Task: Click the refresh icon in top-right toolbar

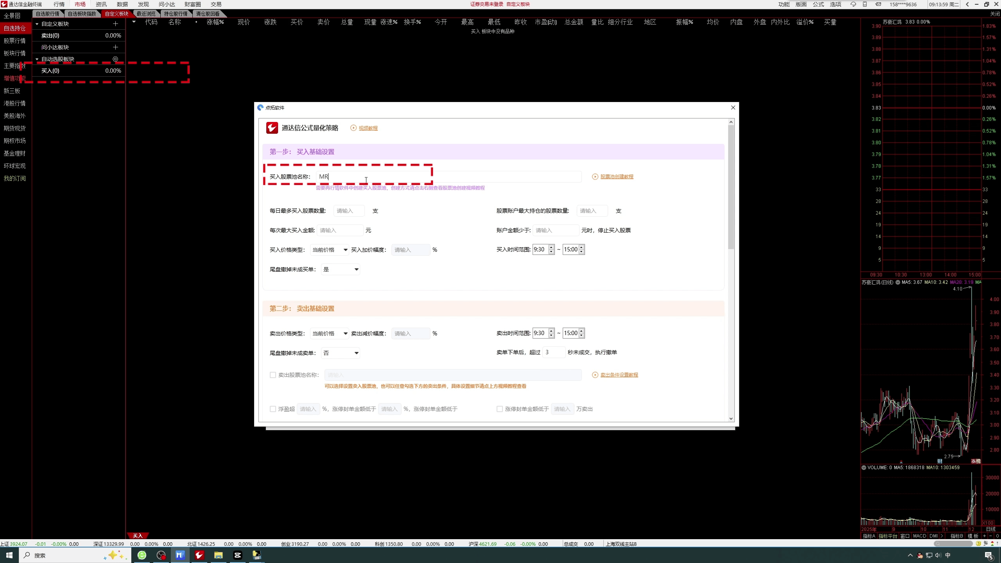Action: tap(853, 4)
